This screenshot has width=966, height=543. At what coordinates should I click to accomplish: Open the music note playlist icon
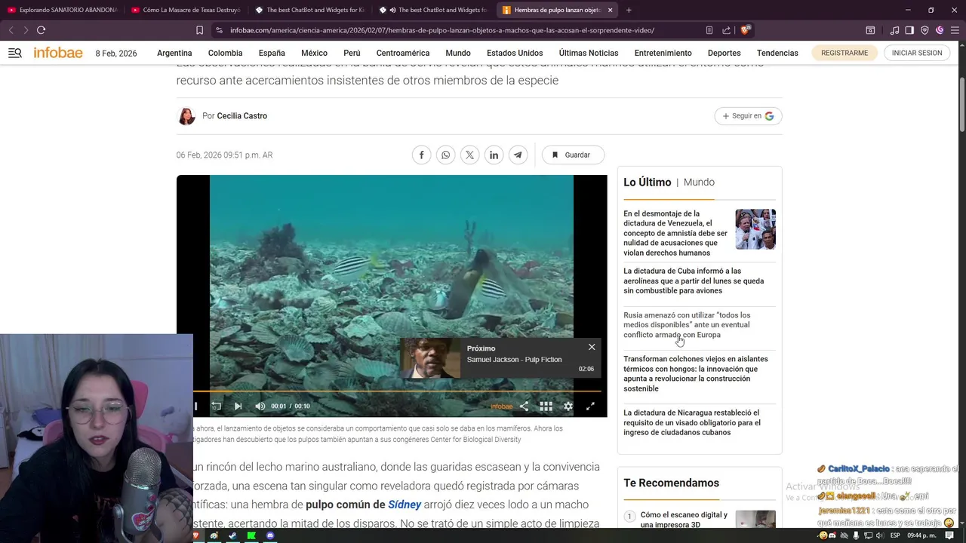click(x=895, y=30)
